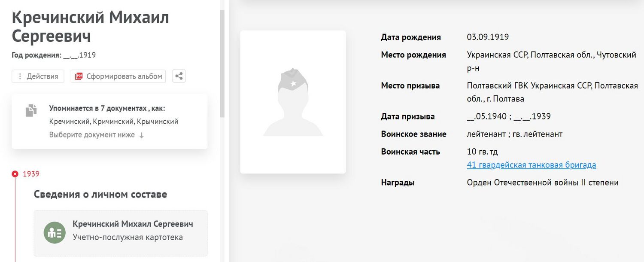Click the three-dots icon beside Действия
Image resolution: width=644 pixels, height=262 pixels.
tap(20, 76)
